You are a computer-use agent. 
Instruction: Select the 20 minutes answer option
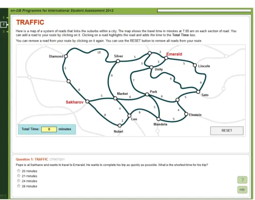(19, 171)
